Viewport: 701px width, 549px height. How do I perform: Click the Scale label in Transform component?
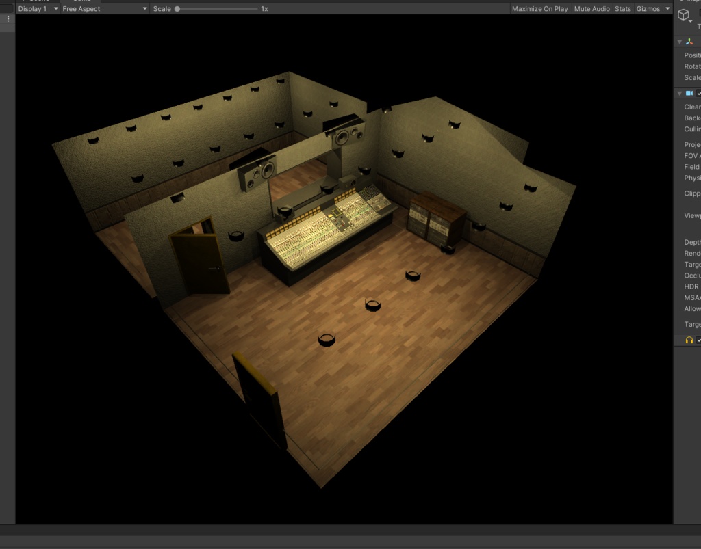pyautogui.click(x=692, y=77)
